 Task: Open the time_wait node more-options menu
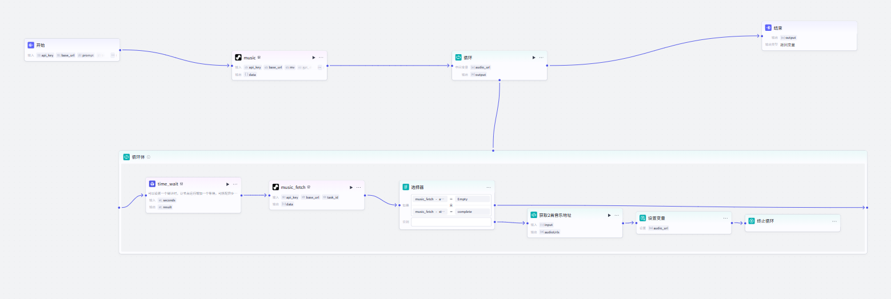(235, 184)
